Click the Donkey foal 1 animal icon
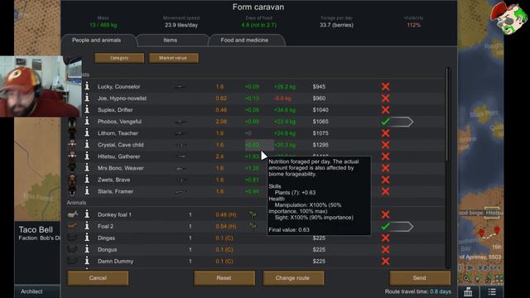This screenshot has width=530, height=298. [x=73, y=214]
